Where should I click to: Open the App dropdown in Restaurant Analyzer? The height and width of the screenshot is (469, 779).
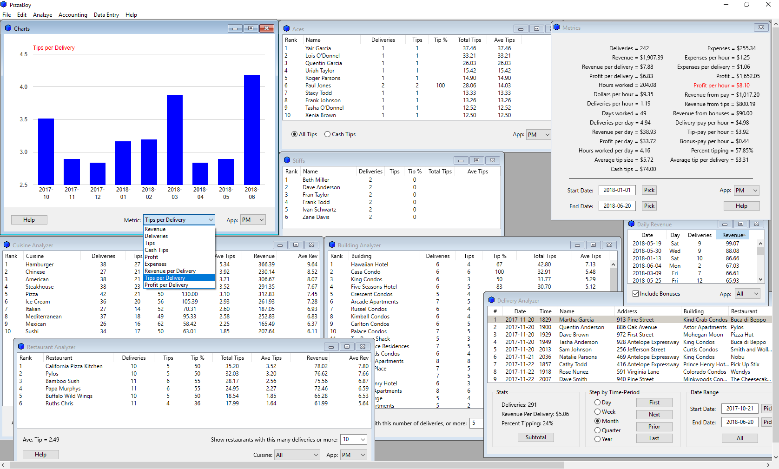pyautogui.click(x=354, y=455)
